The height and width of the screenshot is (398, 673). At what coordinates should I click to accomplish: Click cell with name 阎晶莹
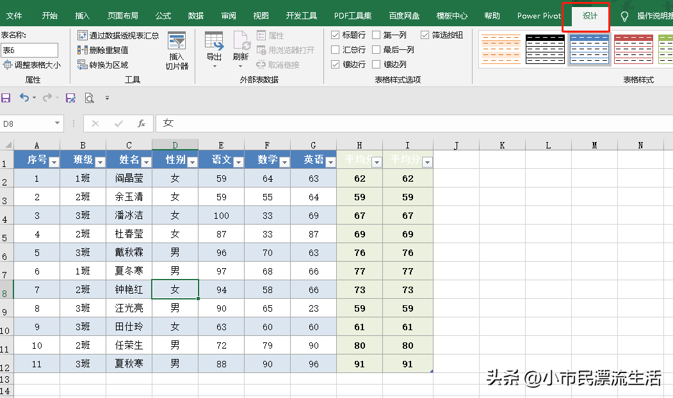click(x=129, y=178)
